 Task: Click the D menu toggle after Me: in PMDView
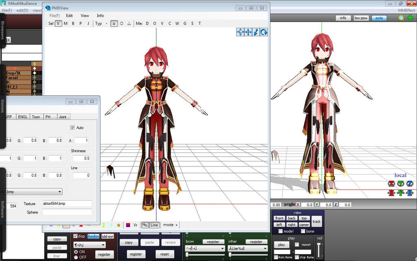[147, 23]
